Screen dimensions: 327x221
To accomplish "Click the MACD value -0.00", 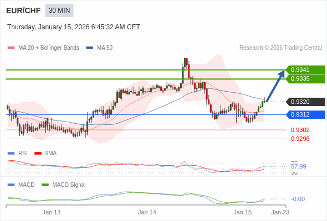I will point(298,199).
